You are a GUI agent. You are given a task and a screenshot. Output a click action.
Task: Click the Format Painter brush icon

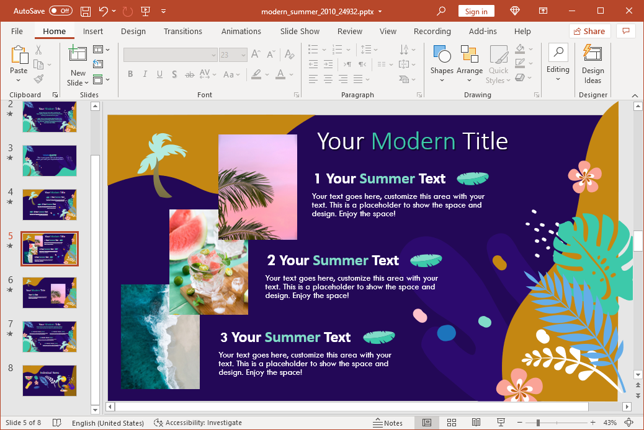click(x=38, y=79)
